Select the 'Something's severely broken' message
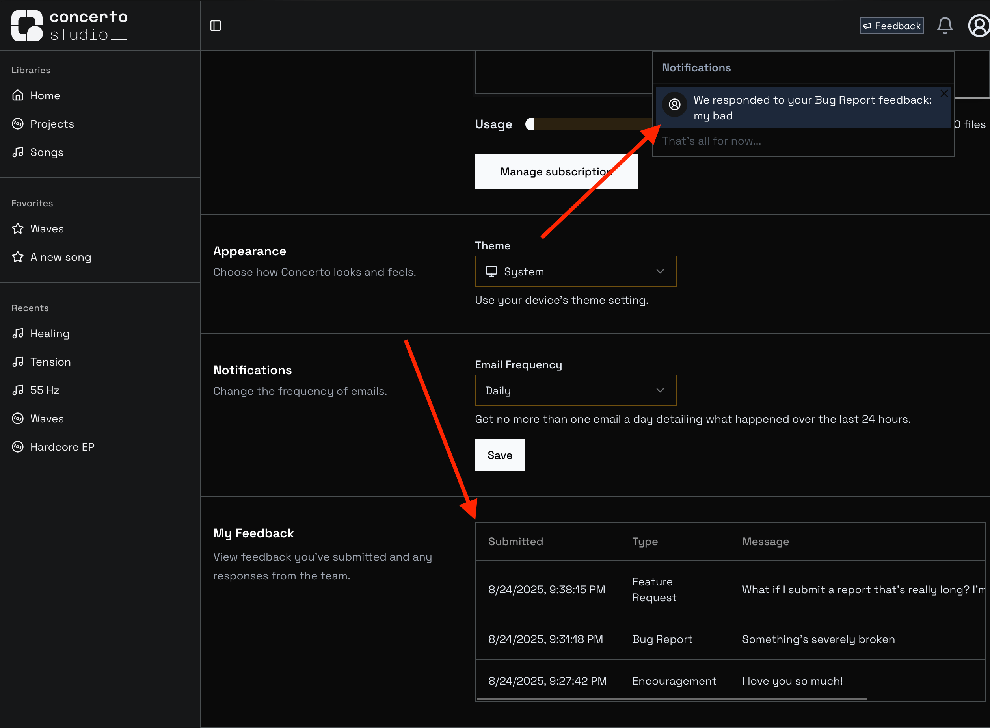Screen dimensions: 990x728 818,639
